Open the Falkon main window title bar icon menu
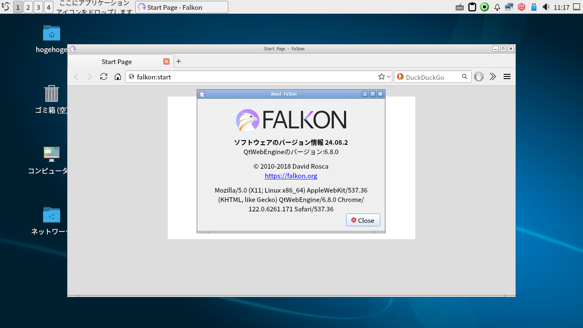 point(73,49)
